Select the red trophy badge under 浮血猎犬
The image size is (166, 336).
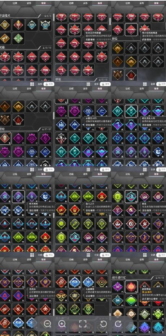coord(18,25)
